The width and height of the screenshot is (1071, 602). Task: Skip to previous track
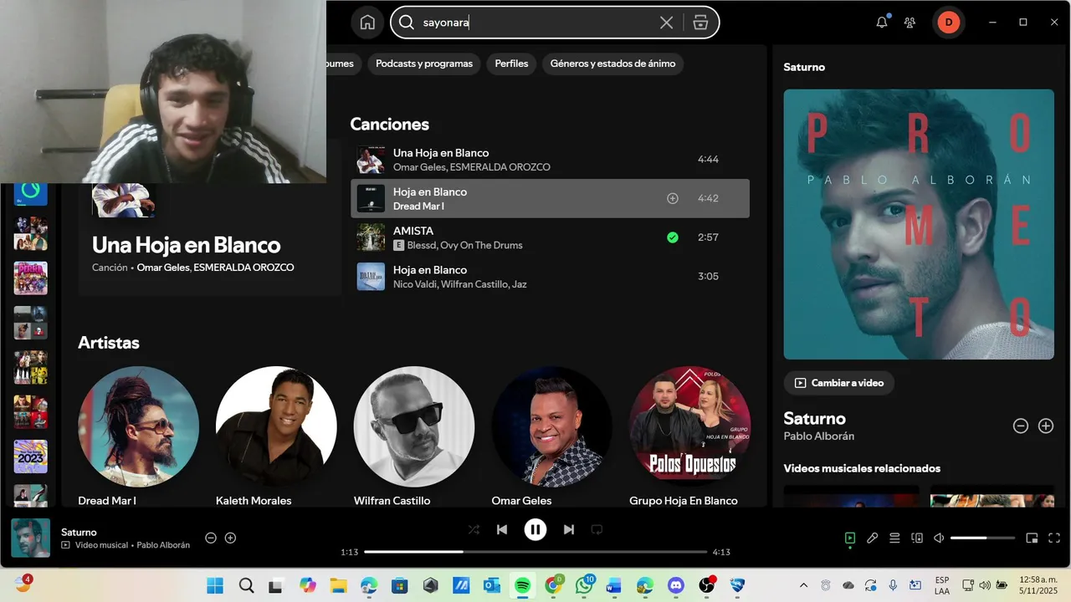[502, 529]
